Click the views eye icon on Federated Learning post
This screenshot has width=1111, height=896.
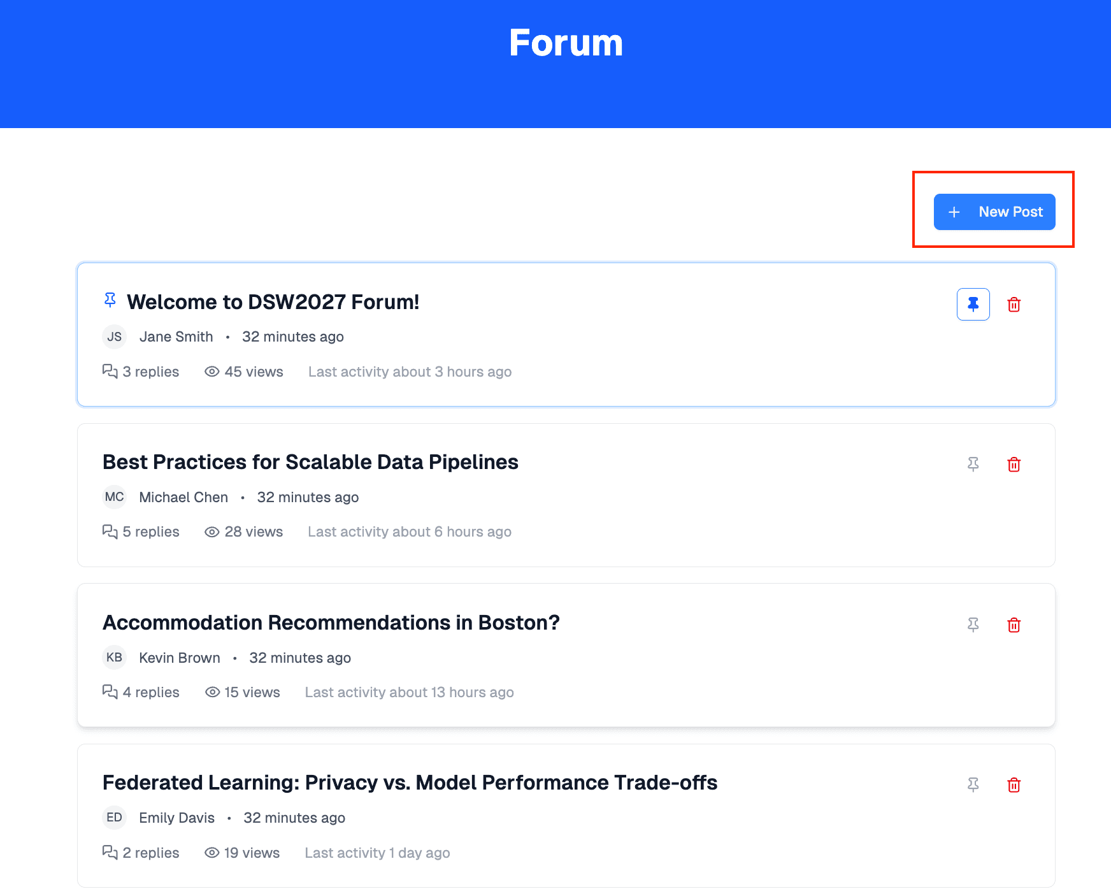click(x=211, y=853)
